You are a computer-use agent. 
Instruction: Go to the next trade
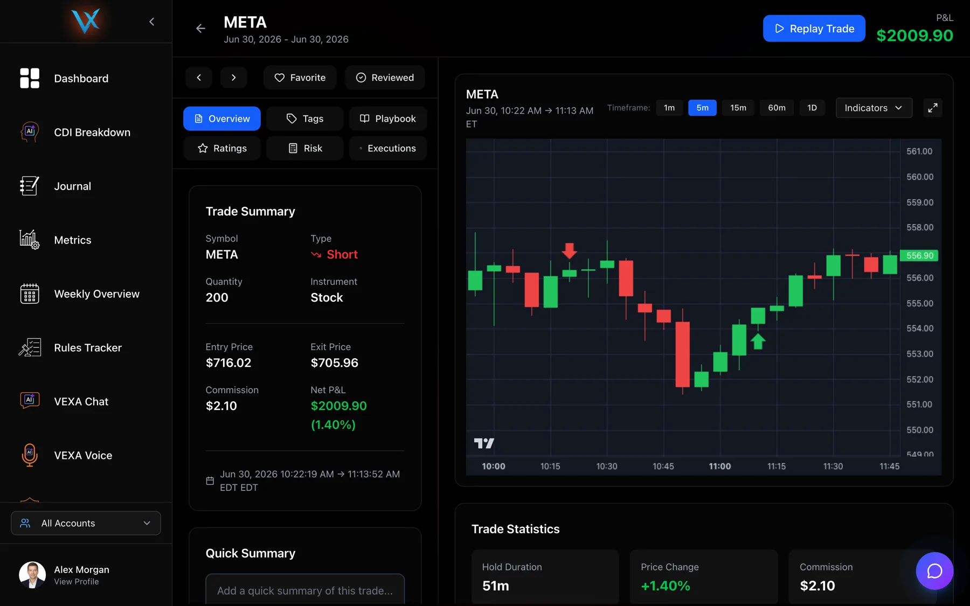234,78
